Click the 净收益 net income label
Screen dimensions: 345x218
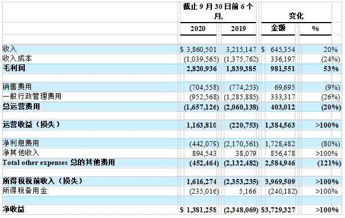pos(14,209)
